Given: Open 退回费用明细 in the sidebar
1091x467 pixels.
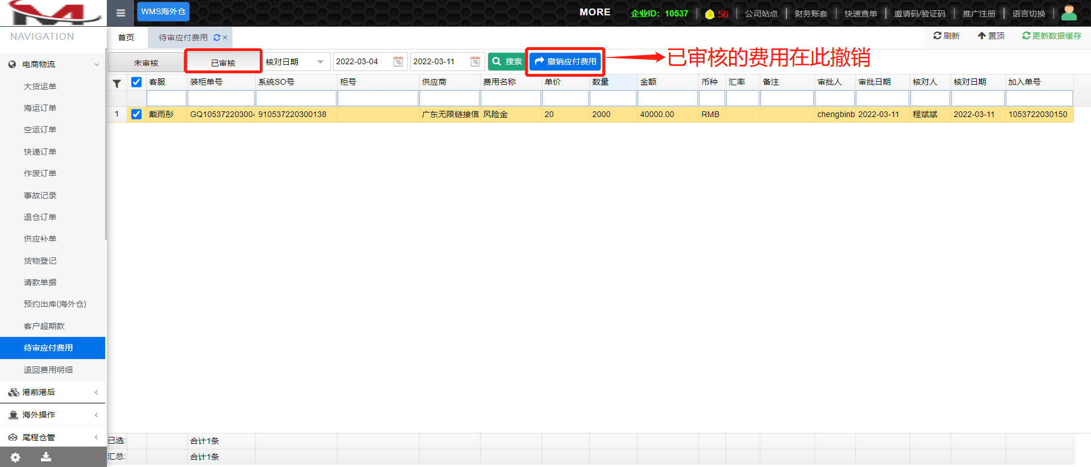Looking at the screenshot, I should pyautogui.click(x=48, y=370).
